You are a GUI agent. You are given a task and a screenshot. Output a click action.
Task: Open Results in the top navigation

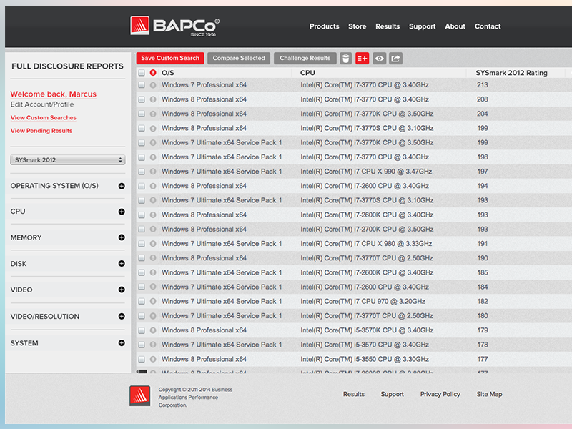tap(388, 26)
